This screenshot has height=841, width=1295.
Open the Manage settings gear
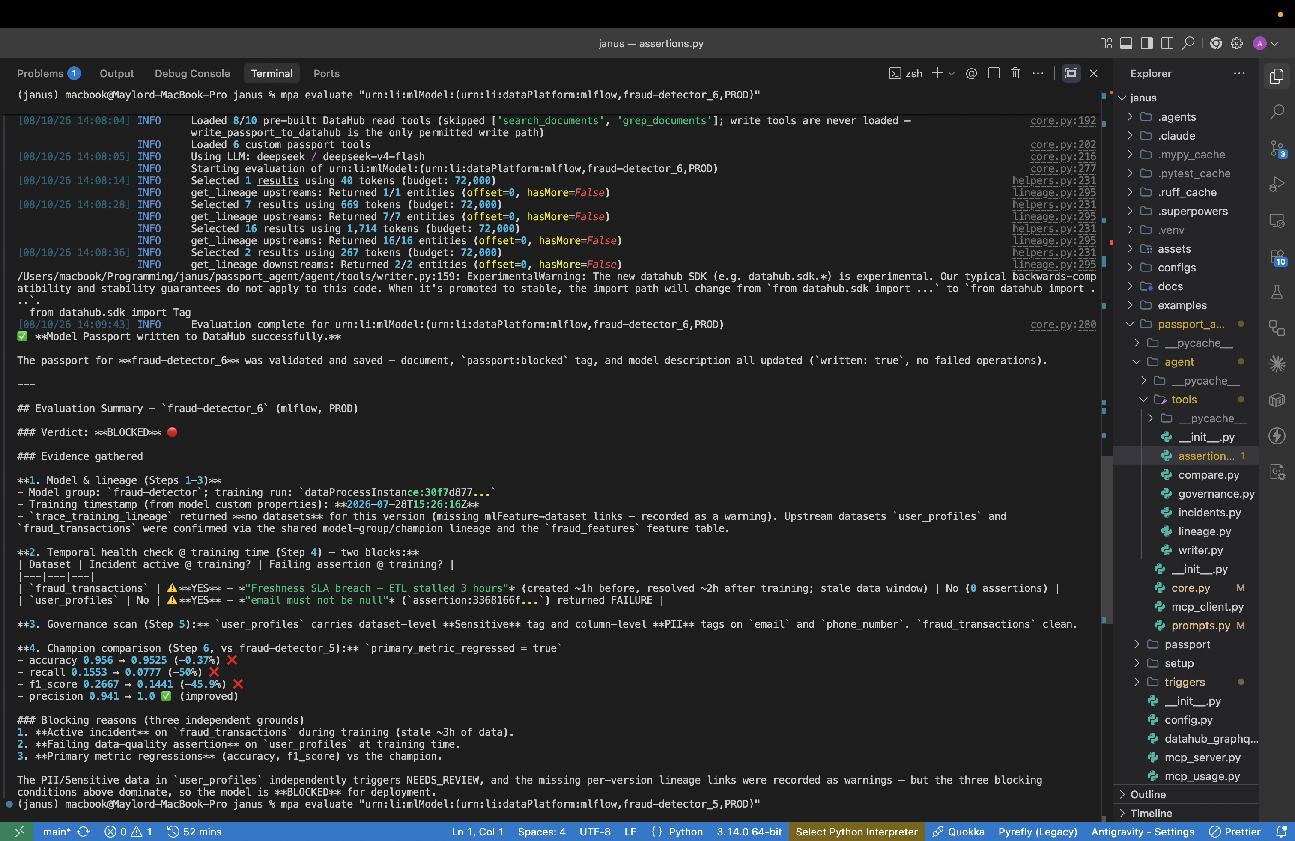pos(1237,44)
